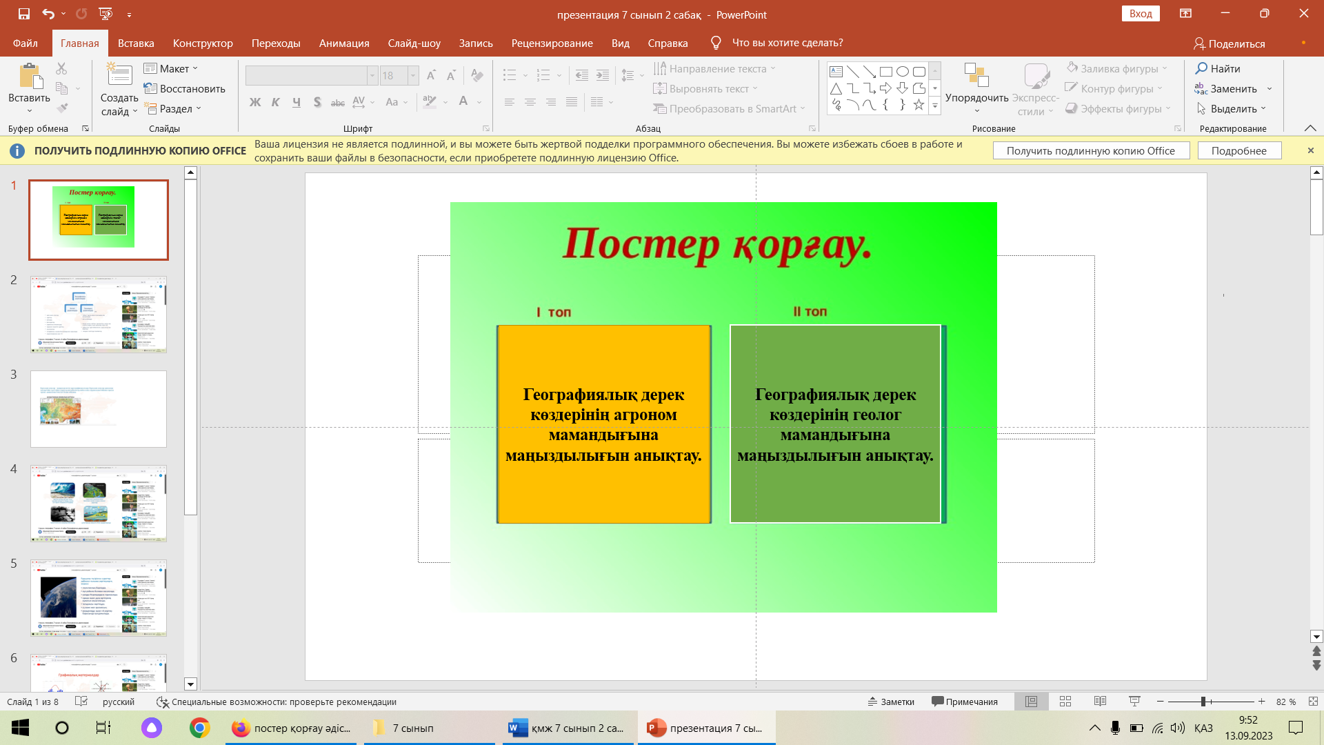The height and width of the screenshot is (745, 1324).
Task: Open the Анимация ribbon tab
Action: click(344, 43)
